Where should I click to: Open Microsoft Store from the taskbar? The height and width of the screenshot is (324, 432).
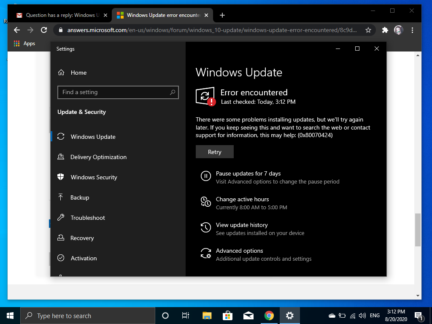tap(227, 316)
